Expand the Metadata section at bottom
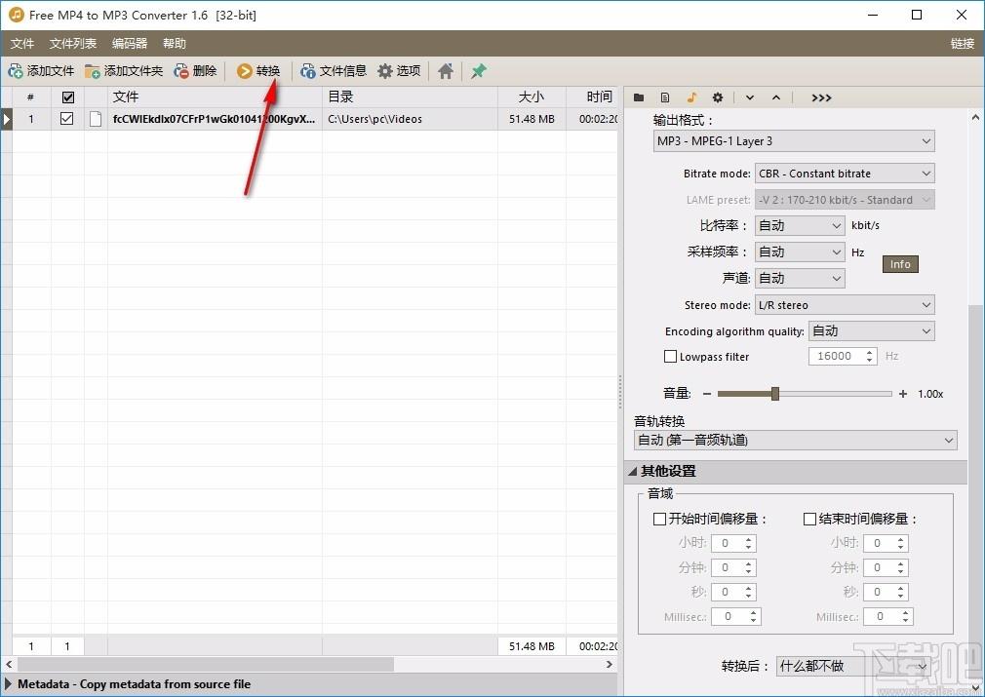 (8, 683)
